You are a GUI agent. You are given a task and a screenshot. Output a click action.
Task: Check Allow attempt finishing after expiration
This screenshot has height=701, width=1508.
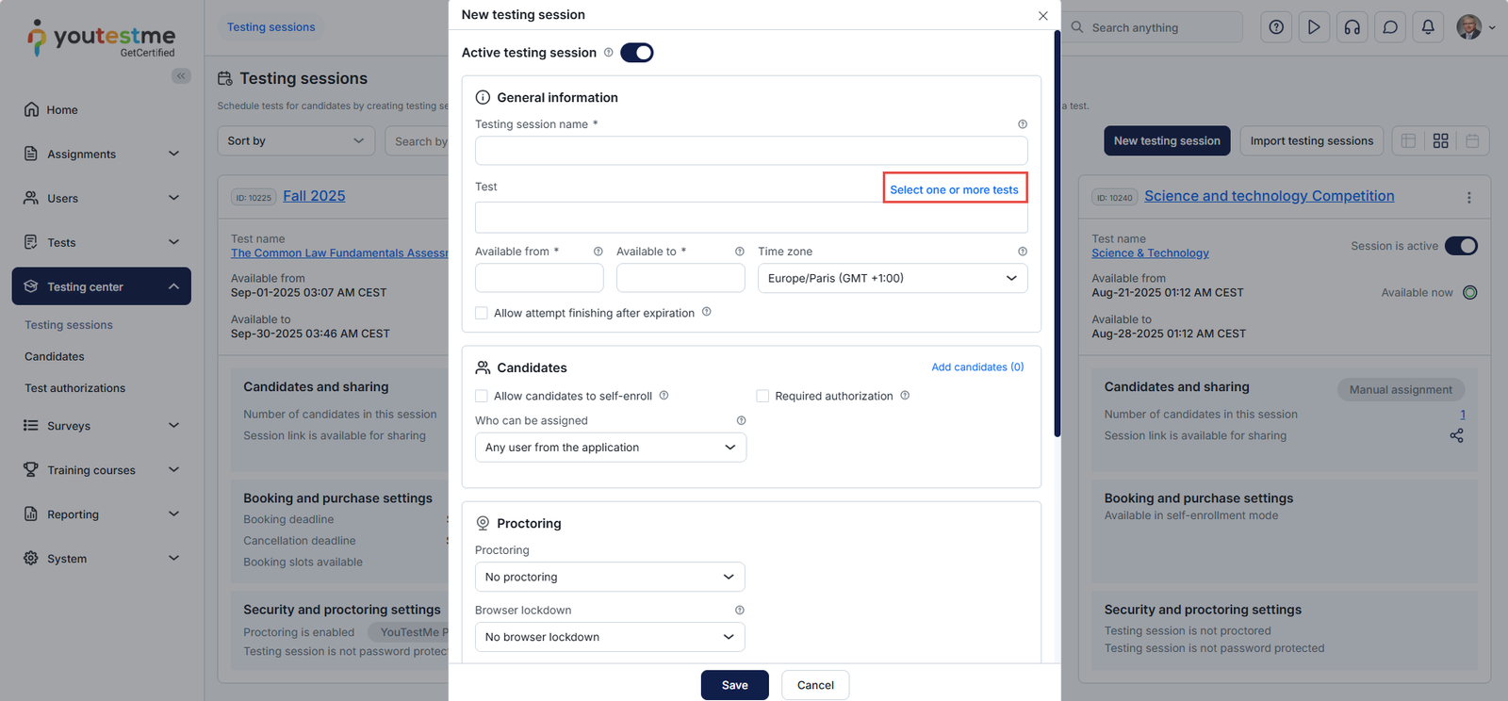coord(482,313)
